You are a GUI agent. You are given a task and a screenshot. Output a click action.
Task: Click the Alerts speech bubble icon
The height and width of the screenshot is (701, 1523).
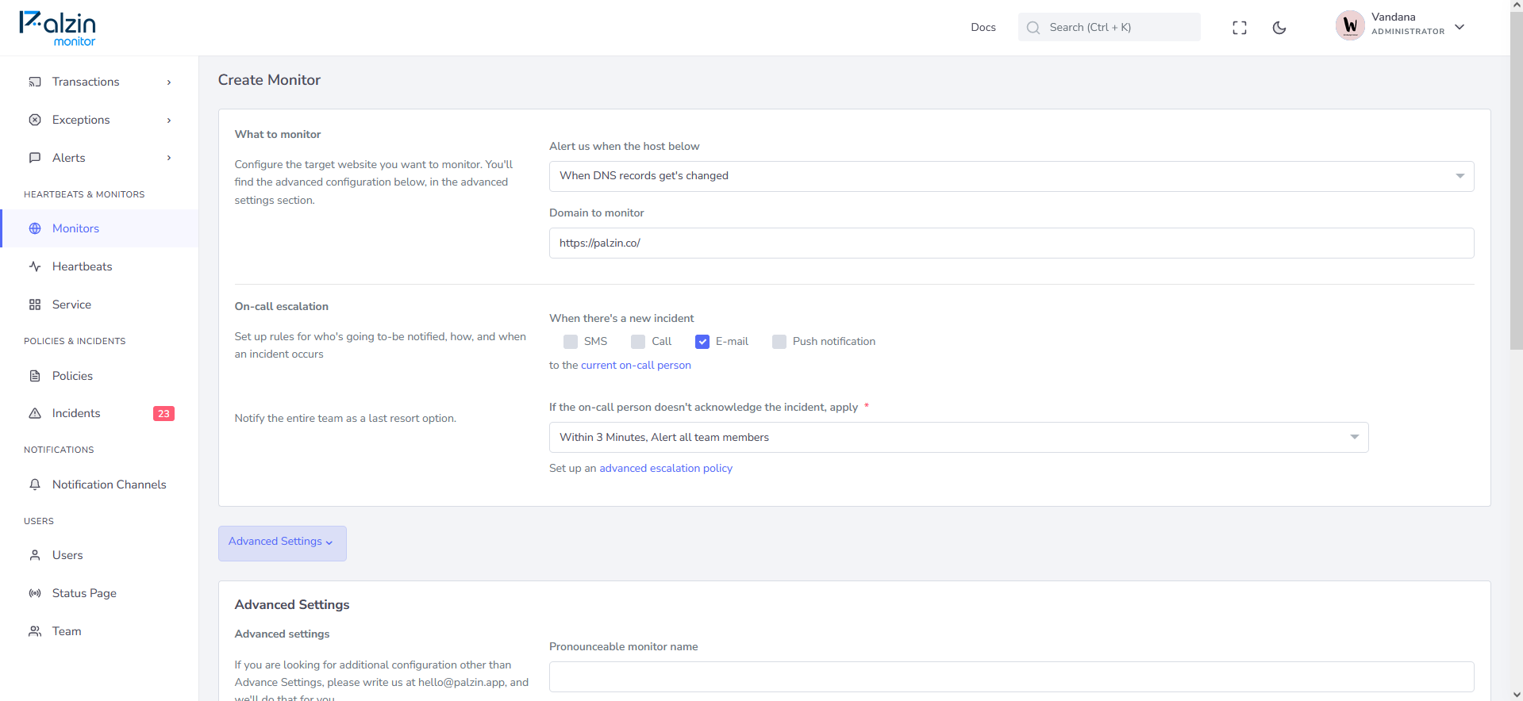coord(35,158)
